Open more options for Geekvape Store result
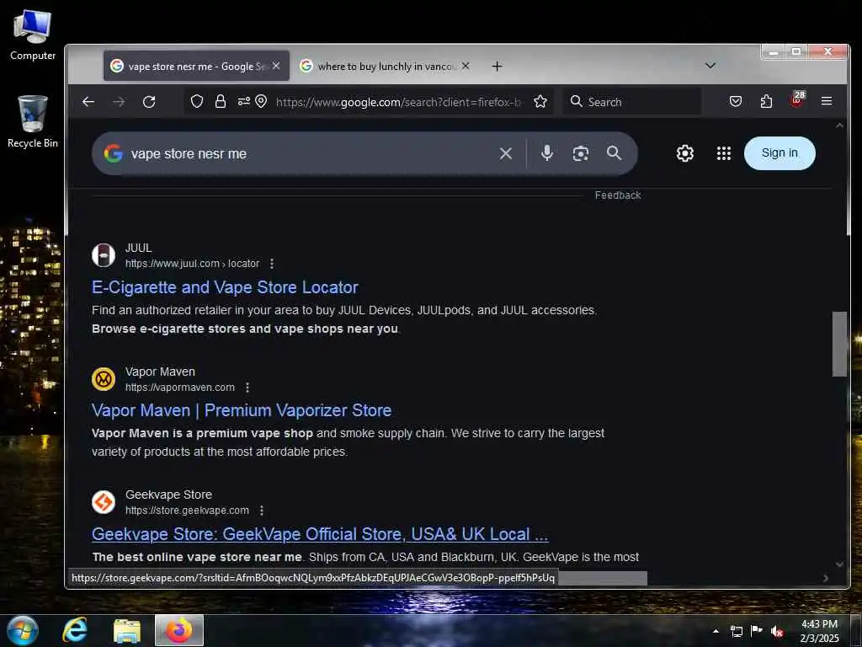 [262, 511]
